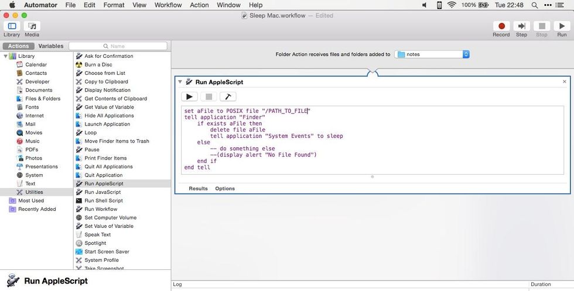Select Print Finder Items action

click(105, 158)
